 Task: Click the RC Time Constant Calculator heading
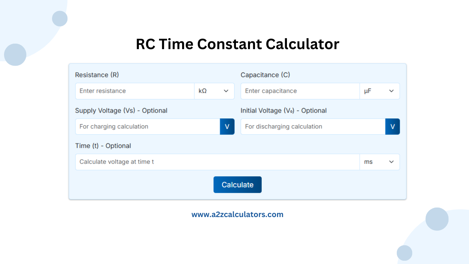click(237, 44)
